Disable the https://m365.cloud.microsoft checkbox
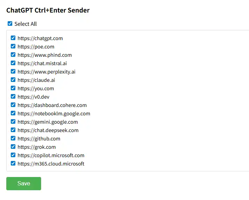 (x=13, y=163)
